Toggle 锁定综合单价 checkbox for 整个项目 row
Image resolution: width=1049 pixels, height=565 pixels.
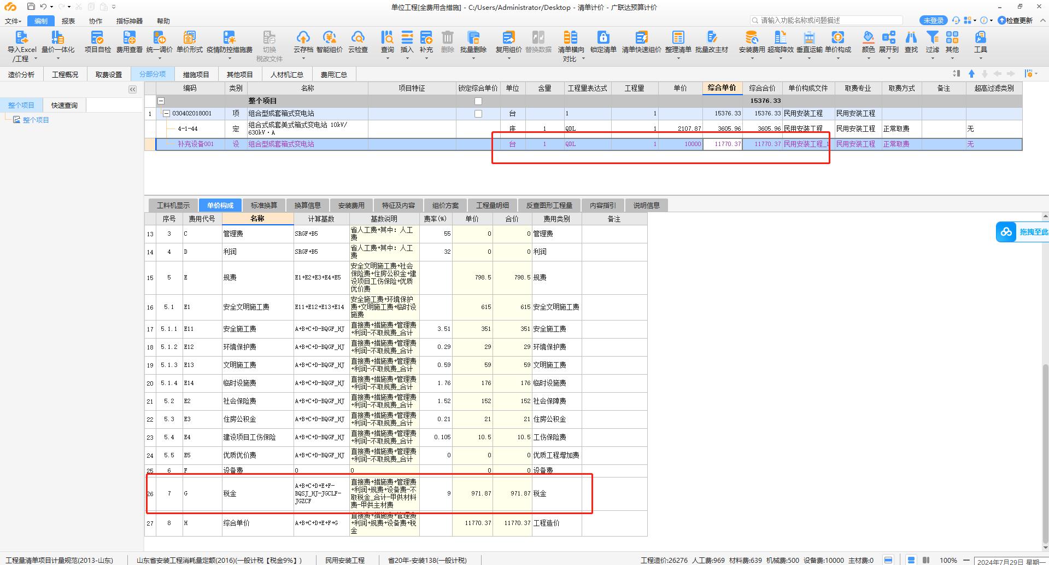coord(478,101)
